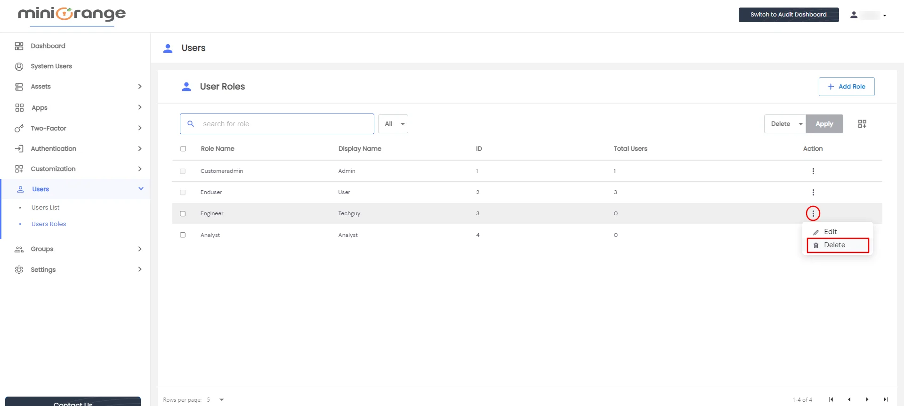Click the customize columns grid icon

(862, 124)
